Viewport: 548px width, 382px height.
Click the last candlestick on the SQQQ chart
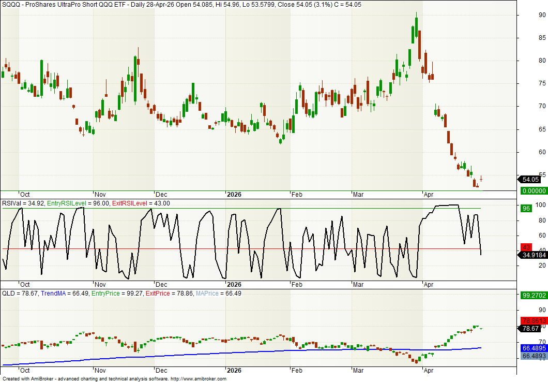(481, 179)
